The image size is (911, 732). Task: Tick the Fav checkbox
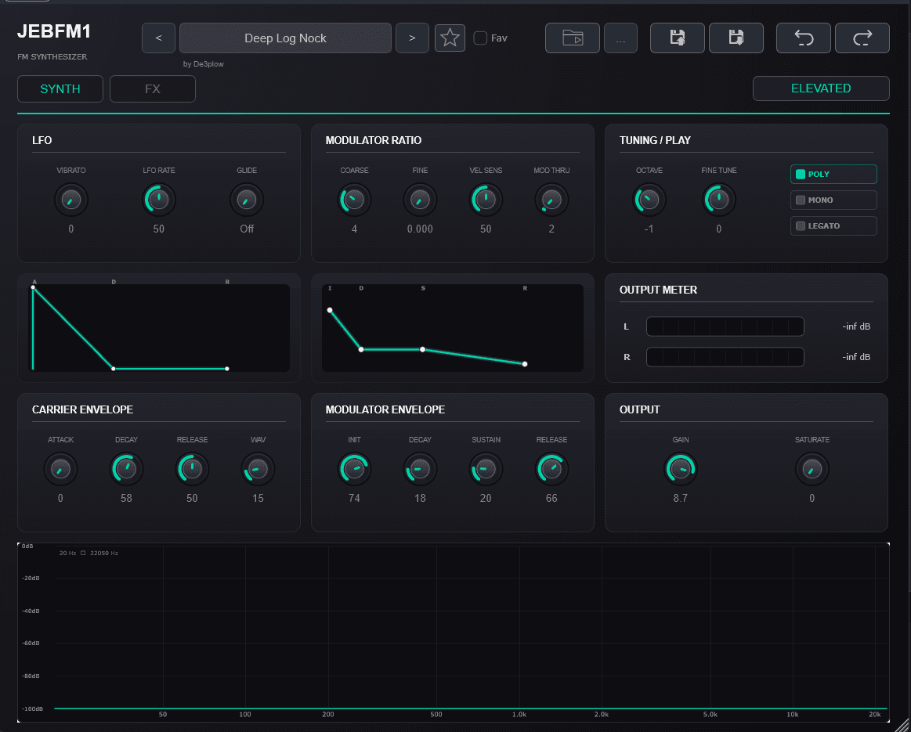[480, 38]
